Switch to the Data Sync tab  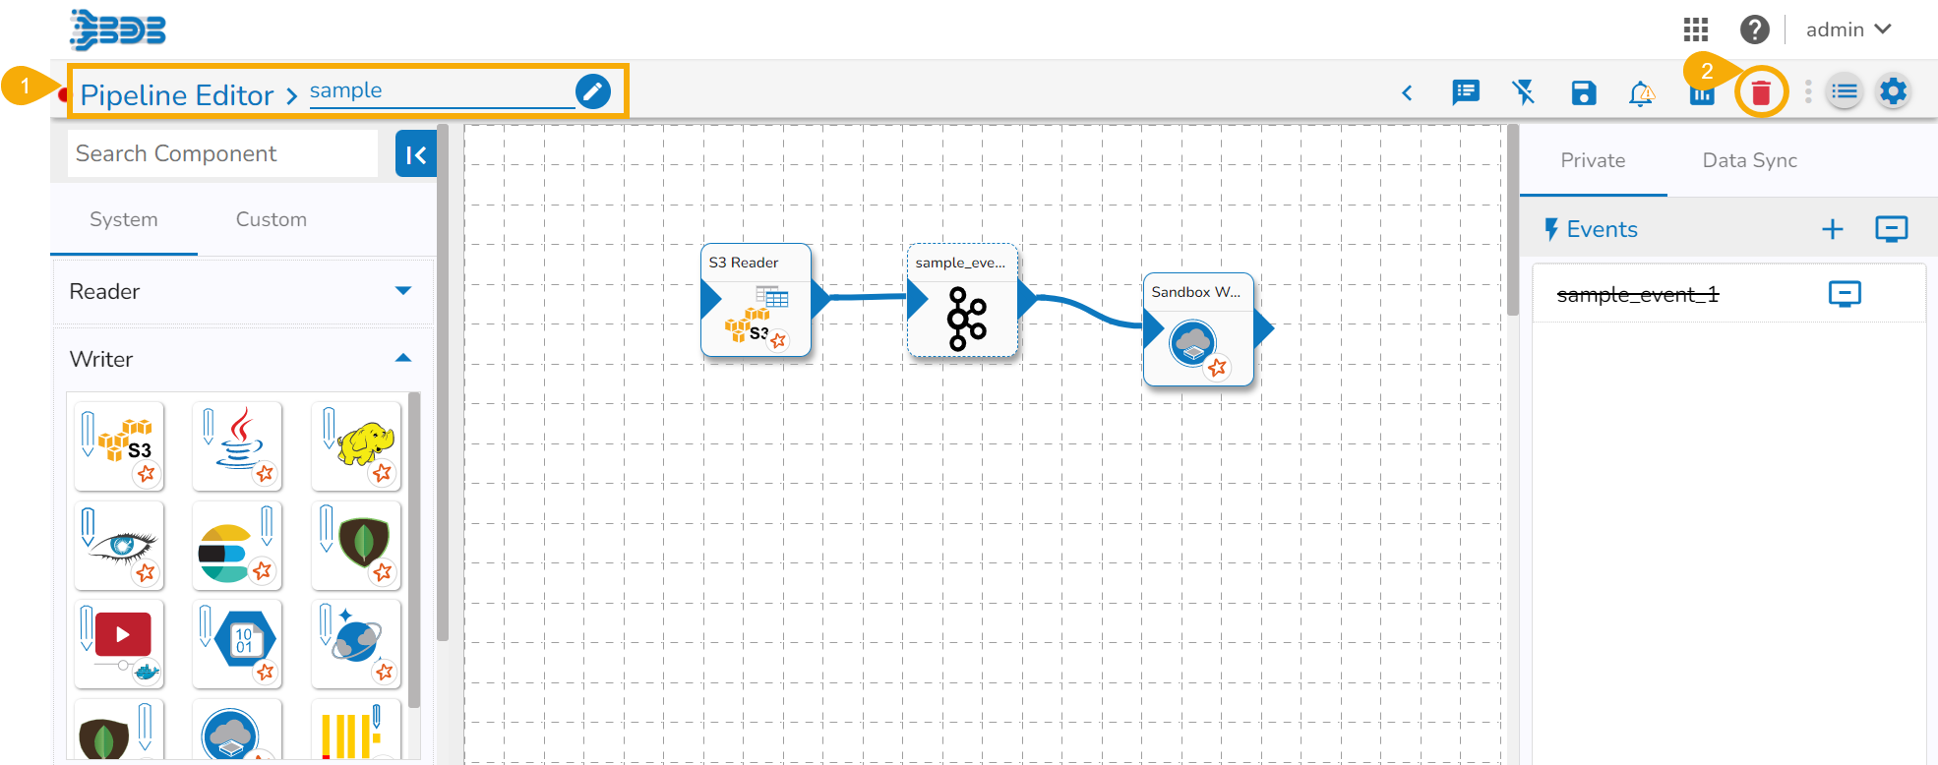pos(1750,160)
